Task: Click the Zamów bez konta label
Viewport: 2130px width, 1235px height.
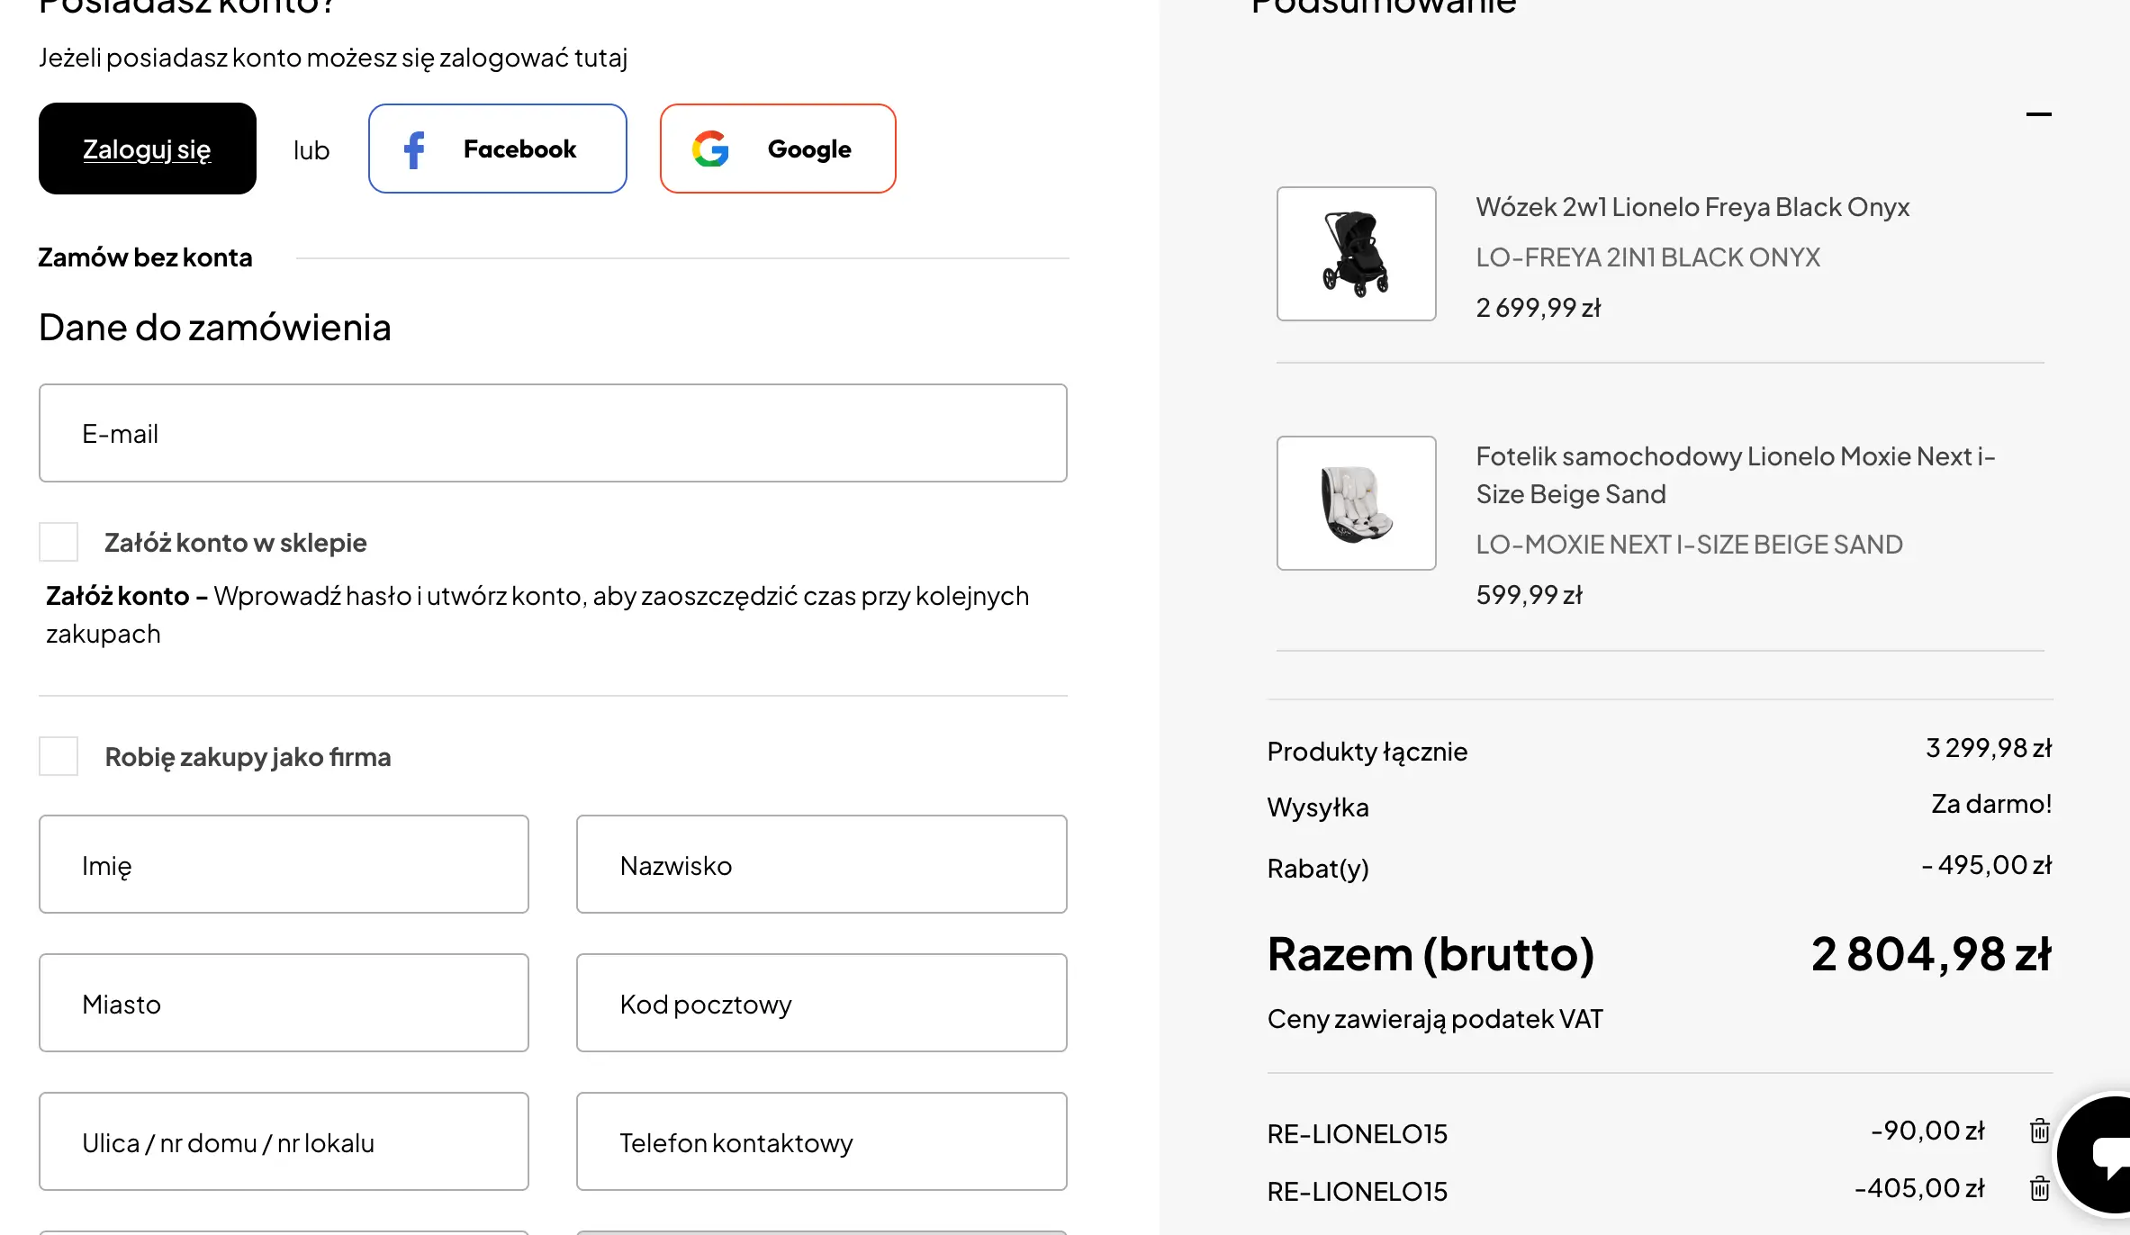Action: [145, 257]
